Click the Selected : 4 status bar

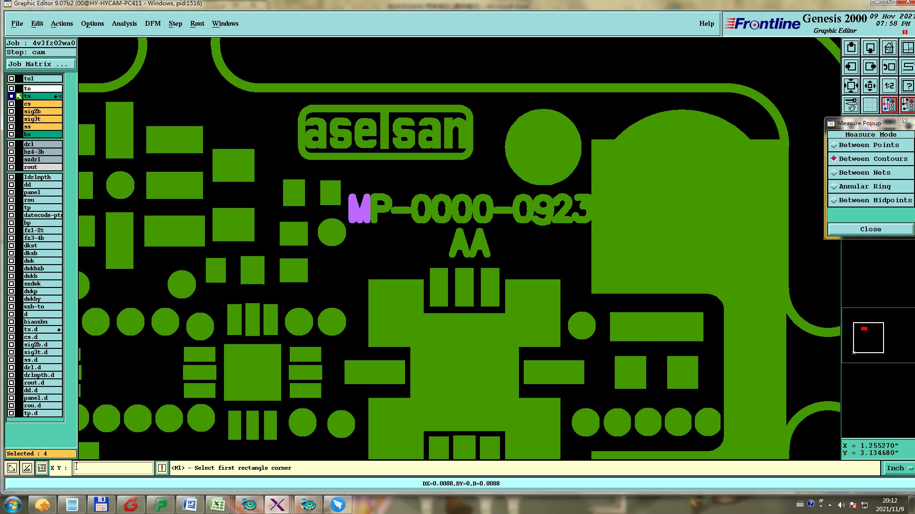(x=41, y=454)
